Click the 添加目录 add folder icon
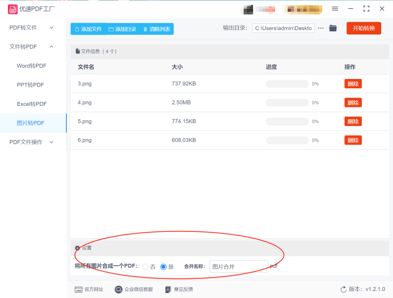 click(x=112, y=29)
